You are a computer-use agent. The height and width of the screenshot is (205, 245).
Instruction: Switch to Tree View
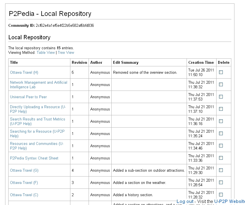[x=66, y=53]
